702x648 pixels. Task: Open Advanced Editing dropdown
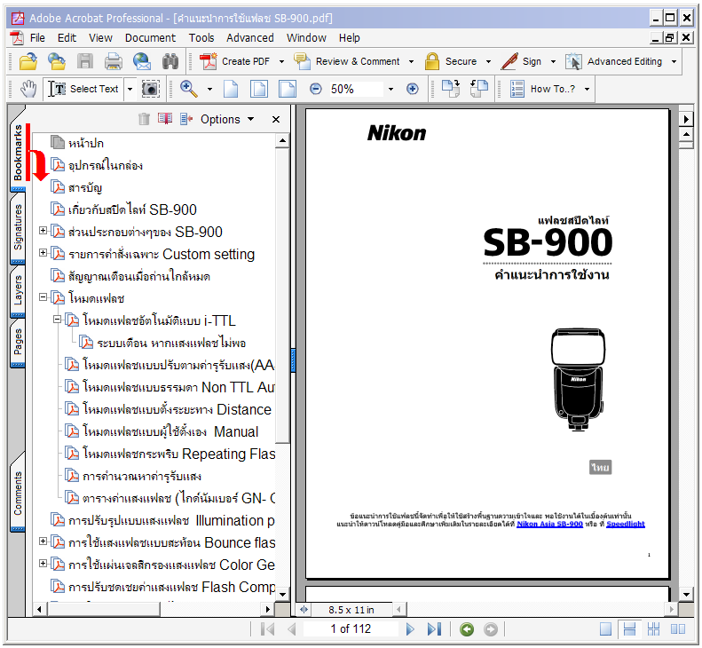(x=674, y=62)
